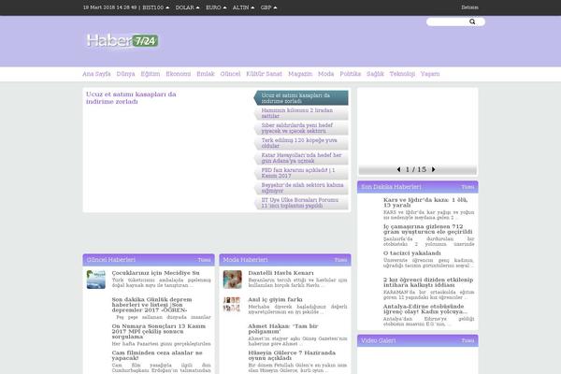Click Dantelli Havlu Kenarı thumbnail
This screenshot has height=374, width=561.
233,280
